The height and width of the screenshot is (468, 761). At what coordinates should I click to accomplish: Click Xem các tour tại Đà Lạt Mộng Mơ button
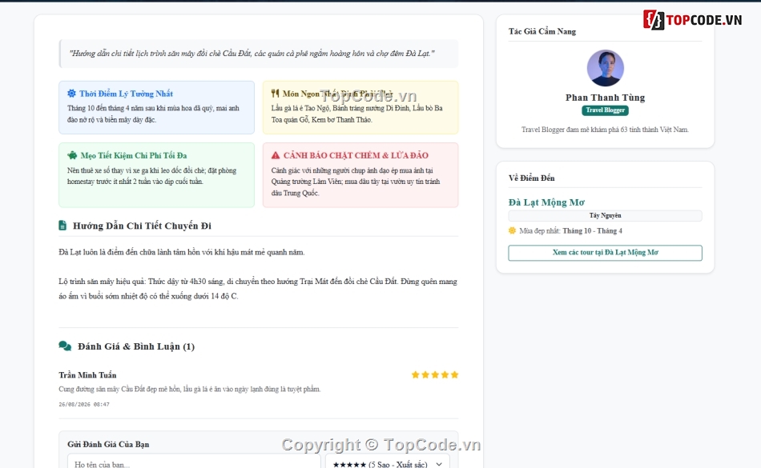[606, 253]
